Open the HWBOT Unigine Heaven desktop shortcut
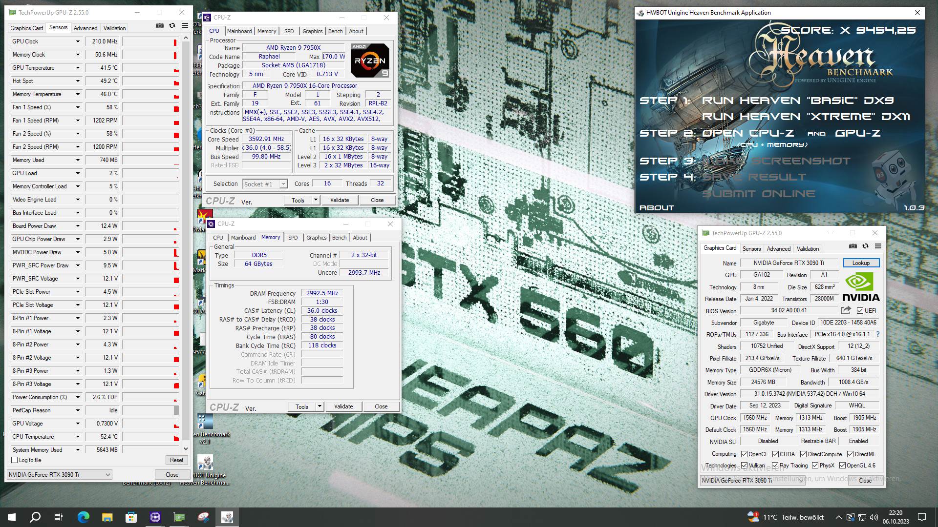 205,469
